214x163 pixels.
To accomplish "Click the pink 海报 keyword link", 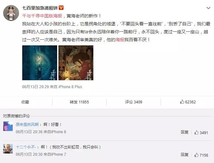I will pos(120,40).
